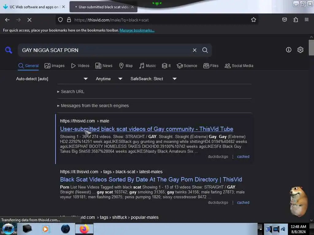Open the Anytime time range dropdown

click(x=109, y=79)
